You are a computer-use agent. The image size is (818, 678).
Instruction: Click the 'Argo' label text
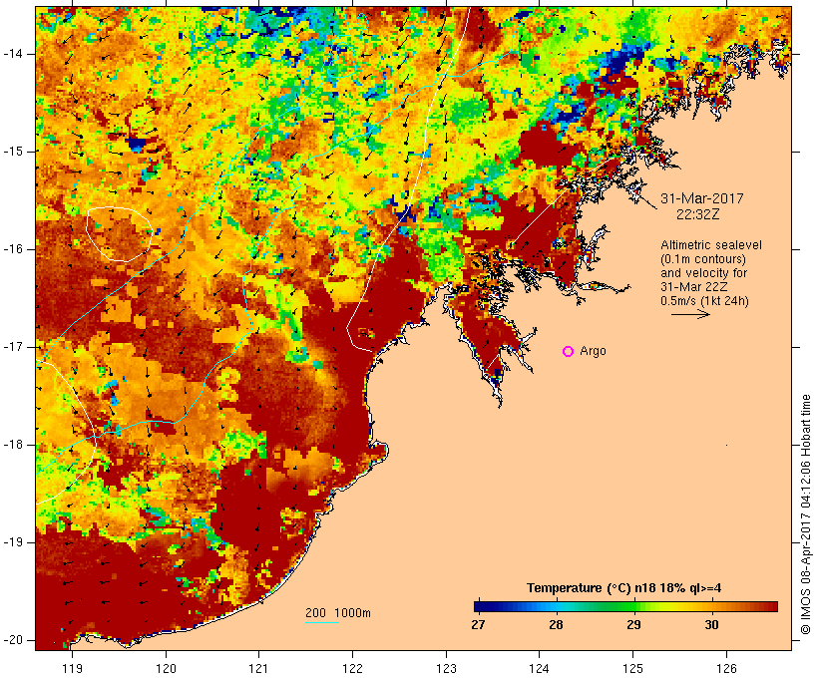(594, 351)
